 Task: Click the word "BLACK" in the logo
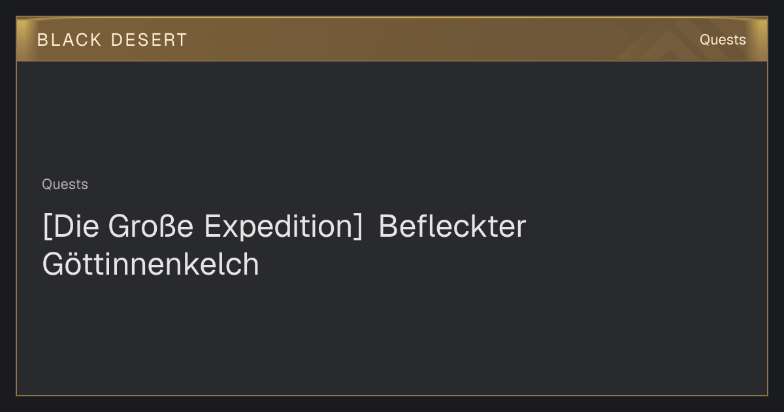pyautogui.click(x=69, y=40)
